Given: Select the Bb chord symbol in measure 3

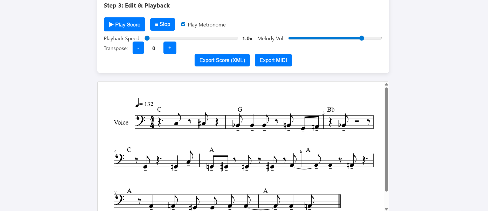Looking at the screenshot, I should (x=331, y=110).
